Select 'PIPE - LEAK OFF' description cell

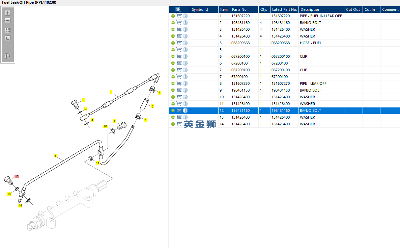[x=321, y=83]
